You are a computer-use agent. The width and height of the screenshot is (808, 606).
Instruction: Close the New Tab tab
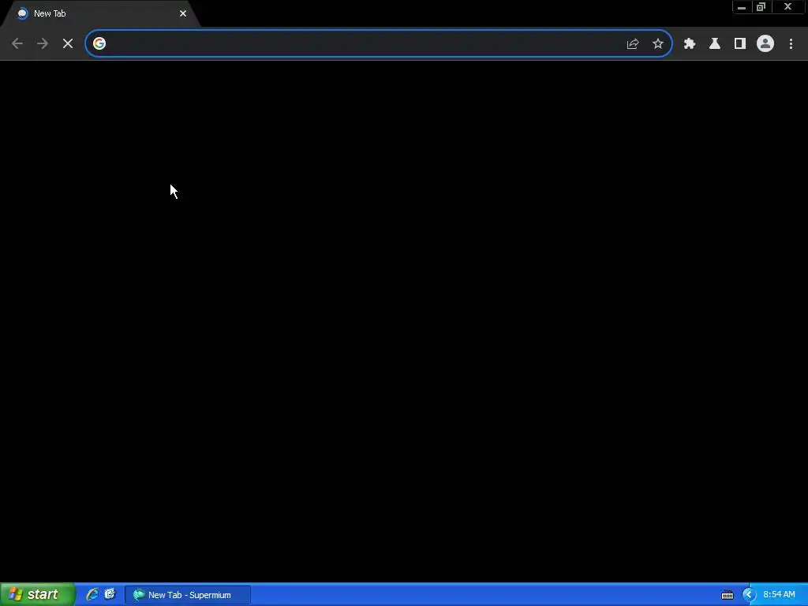click(183, 14)
